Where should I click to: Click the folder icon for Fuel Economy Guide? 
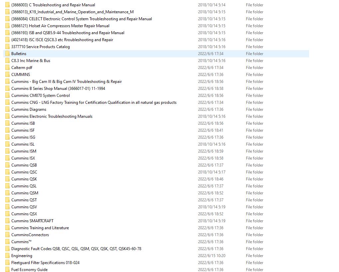tap(7, 270)
